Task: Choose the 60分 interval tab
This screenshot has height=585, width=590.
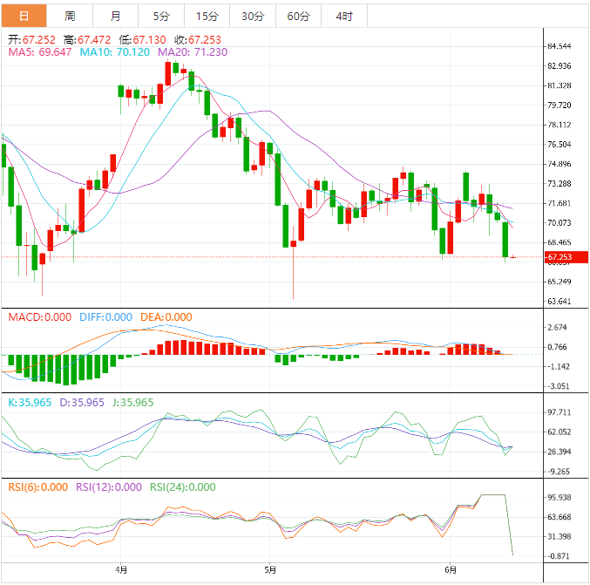Action: [298, 17]
